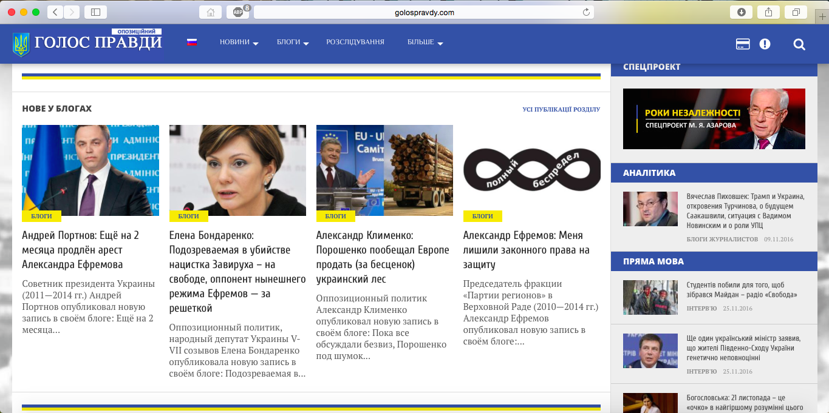This screenshot has height=413, width=829.
Task: Select БЛОГИ tag under Клименко photo
Action: point(336,216)
